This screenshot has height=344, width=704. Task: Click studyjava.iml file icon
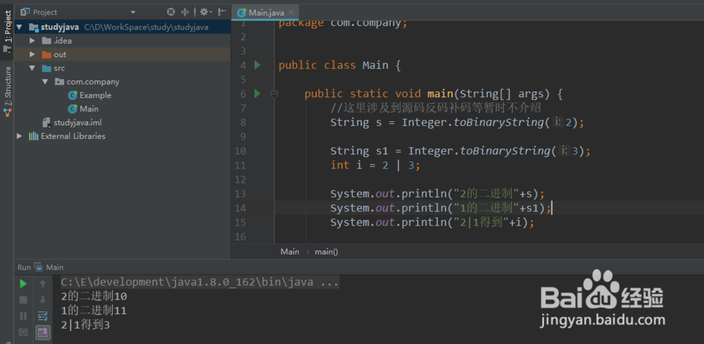point(46,123)
